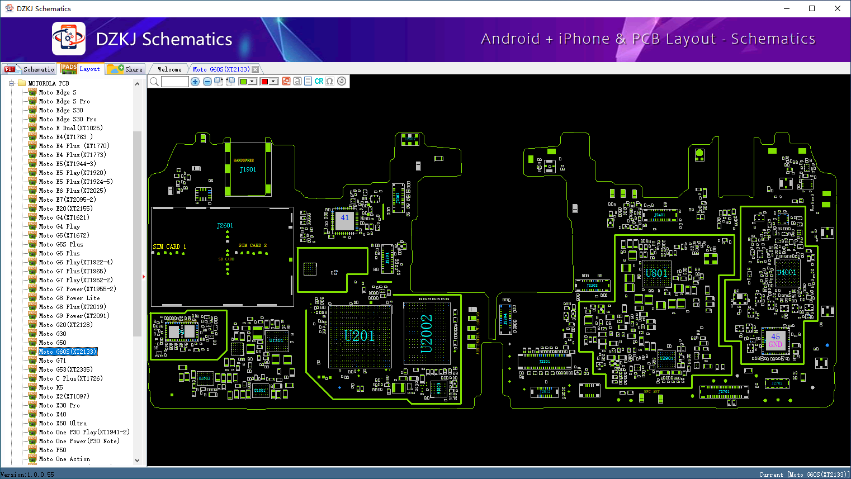Click the letter 'a' toolbar icon
This screenshot has width=851, height=479.
tap(297, 82)
